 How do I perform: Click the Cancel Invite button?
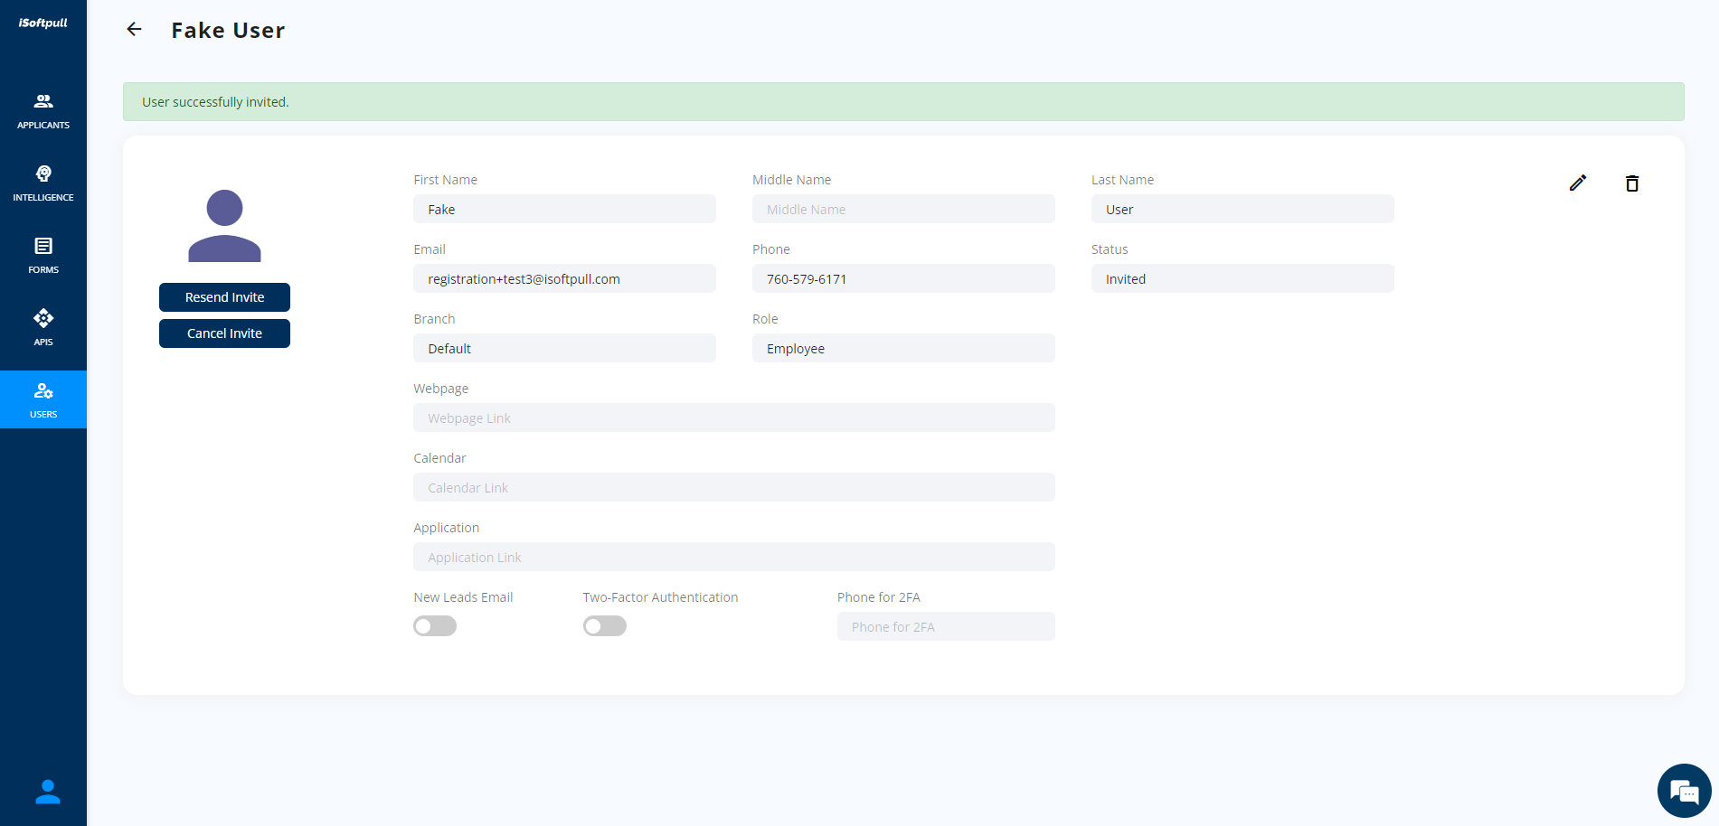[x=224, y=333]
